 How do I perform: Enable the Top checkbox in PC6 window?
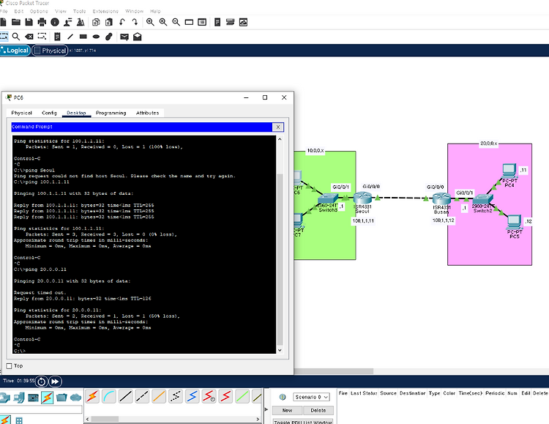9,366
